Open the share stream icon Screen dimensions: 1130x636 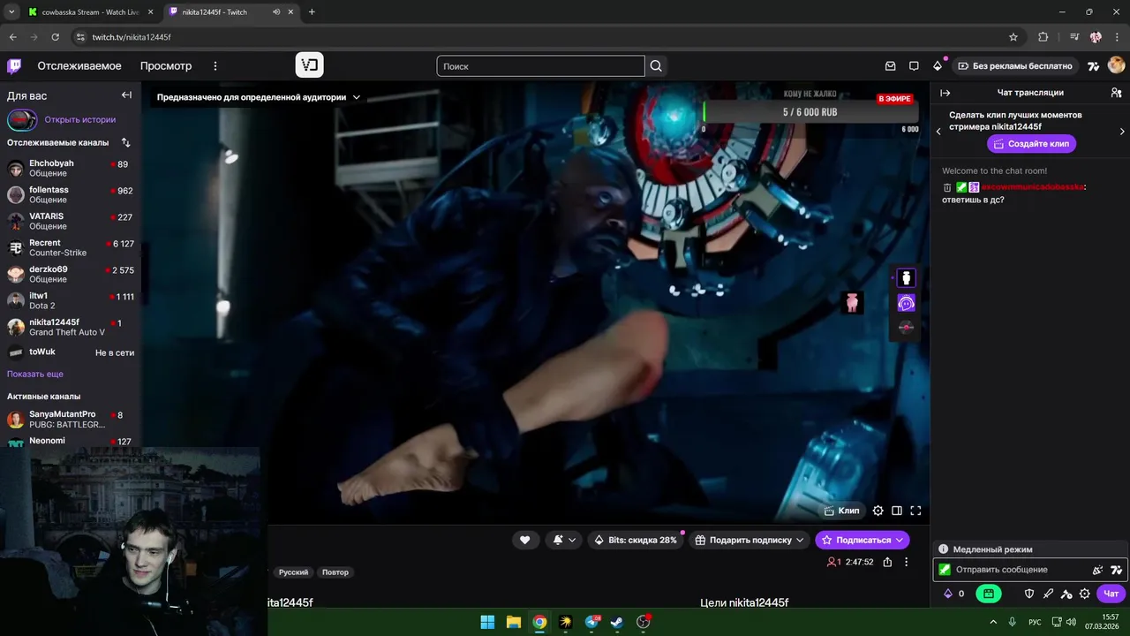click(x=887, y=562)
